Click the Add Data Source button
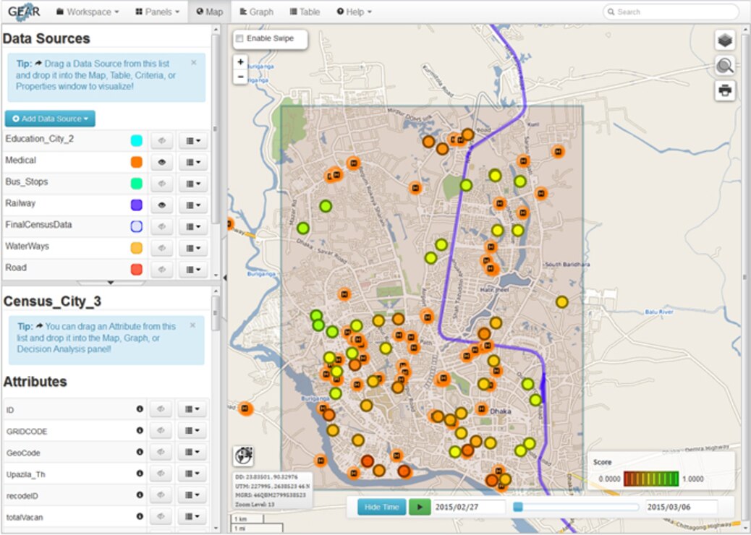Viewport: 751px width, 535px height. point(49,118)
